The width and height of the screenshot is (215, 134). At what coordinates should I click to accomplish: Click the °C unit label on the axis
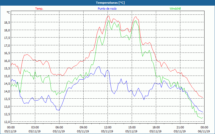(x=8, y=12)
